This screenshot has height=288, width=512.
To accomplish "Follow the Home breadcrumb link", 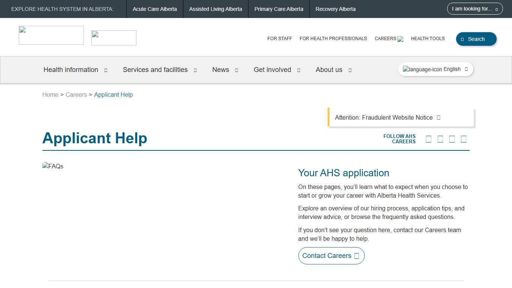I will pos(50,94).
